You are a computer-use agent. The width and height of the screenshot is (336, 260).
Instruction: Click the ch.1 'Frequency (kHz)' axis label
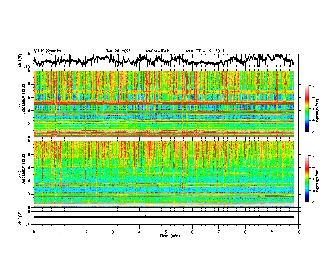(x=23, y=99)
